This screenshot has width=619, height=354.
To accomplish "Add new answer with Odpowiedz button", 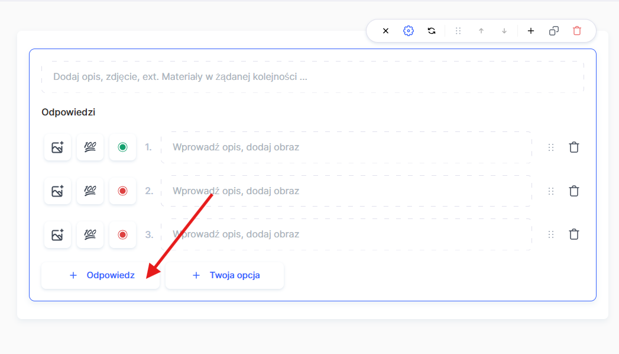I will (x=101, y=275).
